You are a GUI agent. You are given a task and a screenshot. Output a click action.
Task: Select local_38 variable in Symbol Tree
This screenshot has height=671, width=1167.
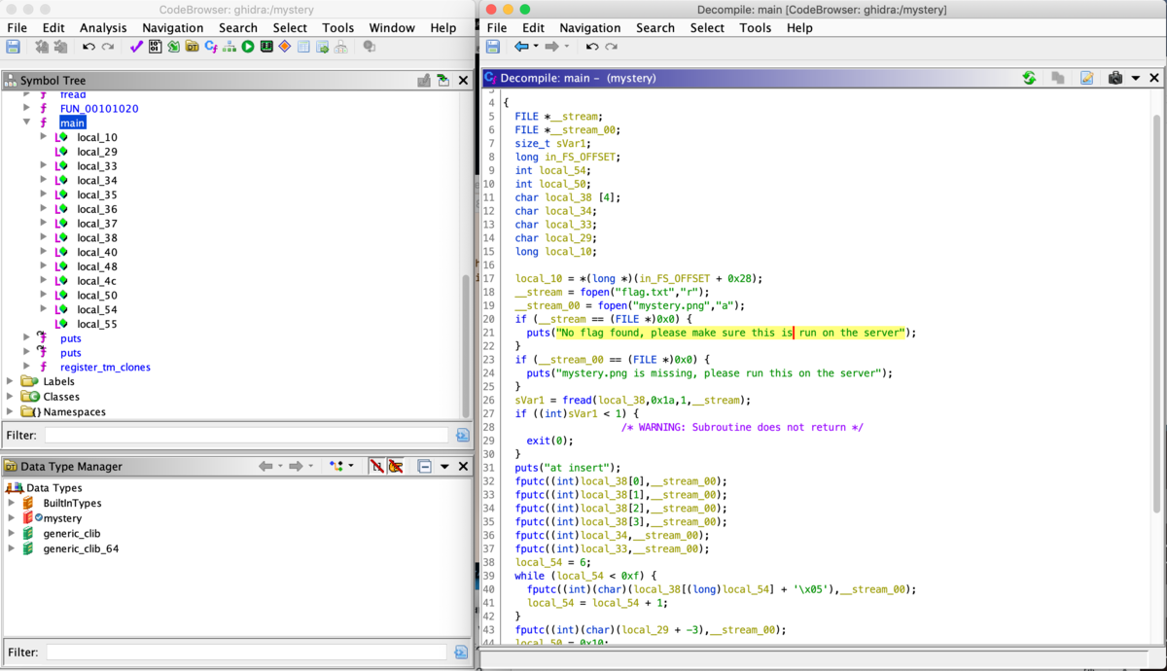pos(97,238)
